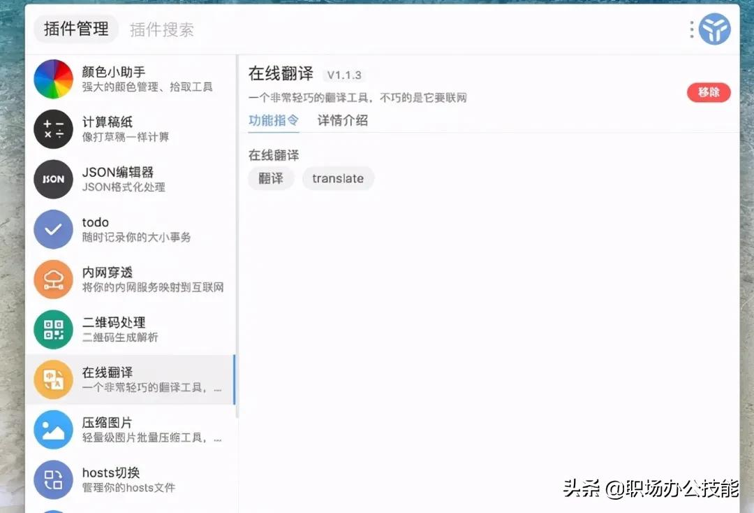Screen dimensions: 754x513
Task: Open the 插件管理 tab
Action: (76, 29)
